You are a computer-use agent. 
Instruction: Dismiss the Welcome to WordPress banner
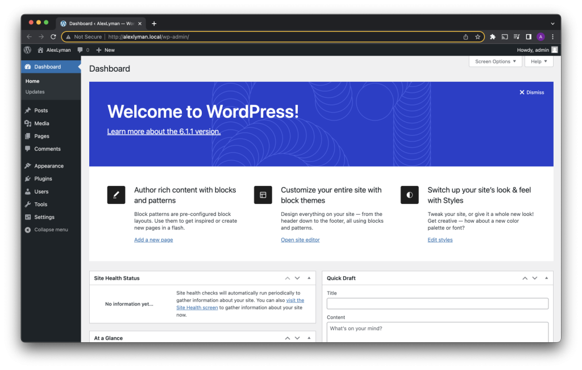[x=531, y=92]
